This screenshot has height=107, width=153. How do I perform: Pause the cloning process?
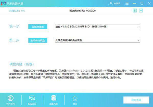point(135,10)
